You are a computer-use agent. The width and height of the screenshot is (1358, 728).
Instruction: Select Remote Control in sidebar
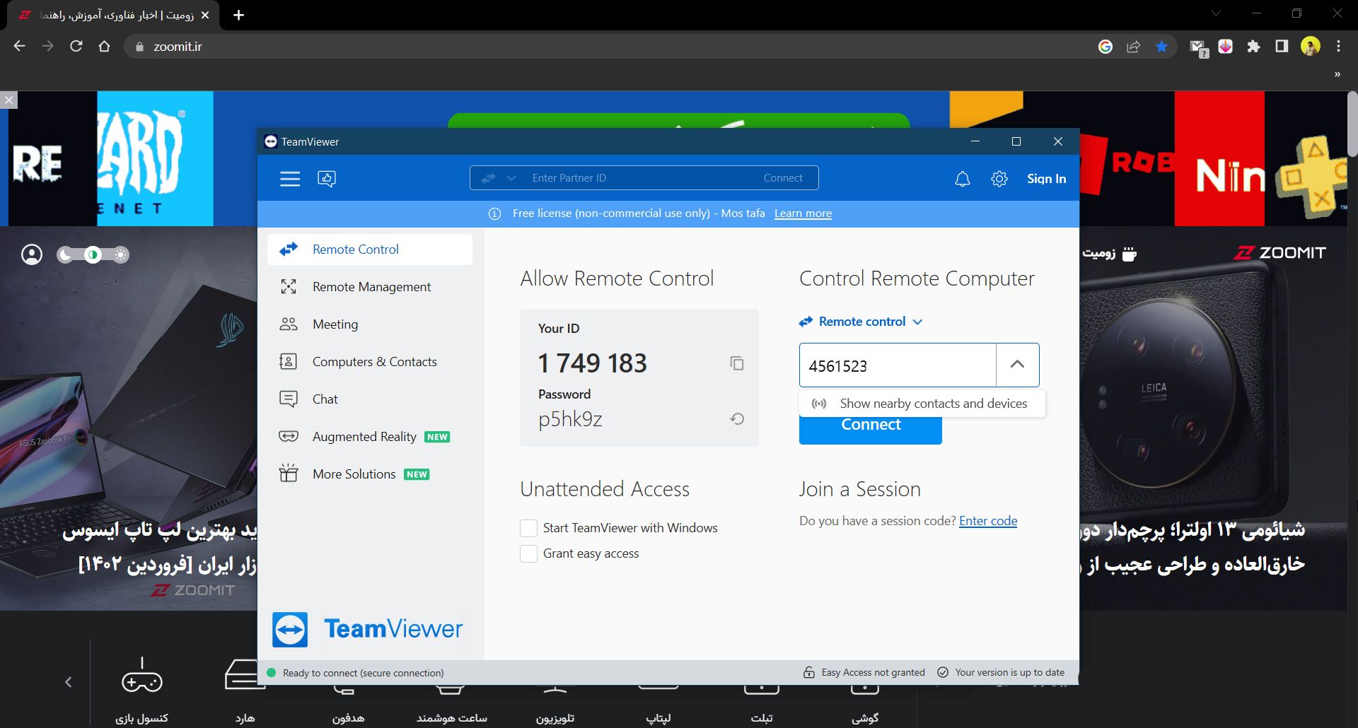pyautogui.click(x=370, y=249)
